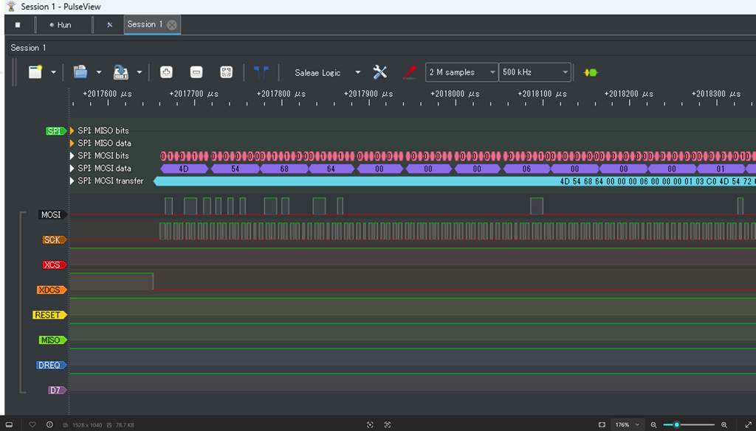The height and width of the screenshot is (431, 756).
Task: Click the DREQ channel label
Action: pos(51,365)
